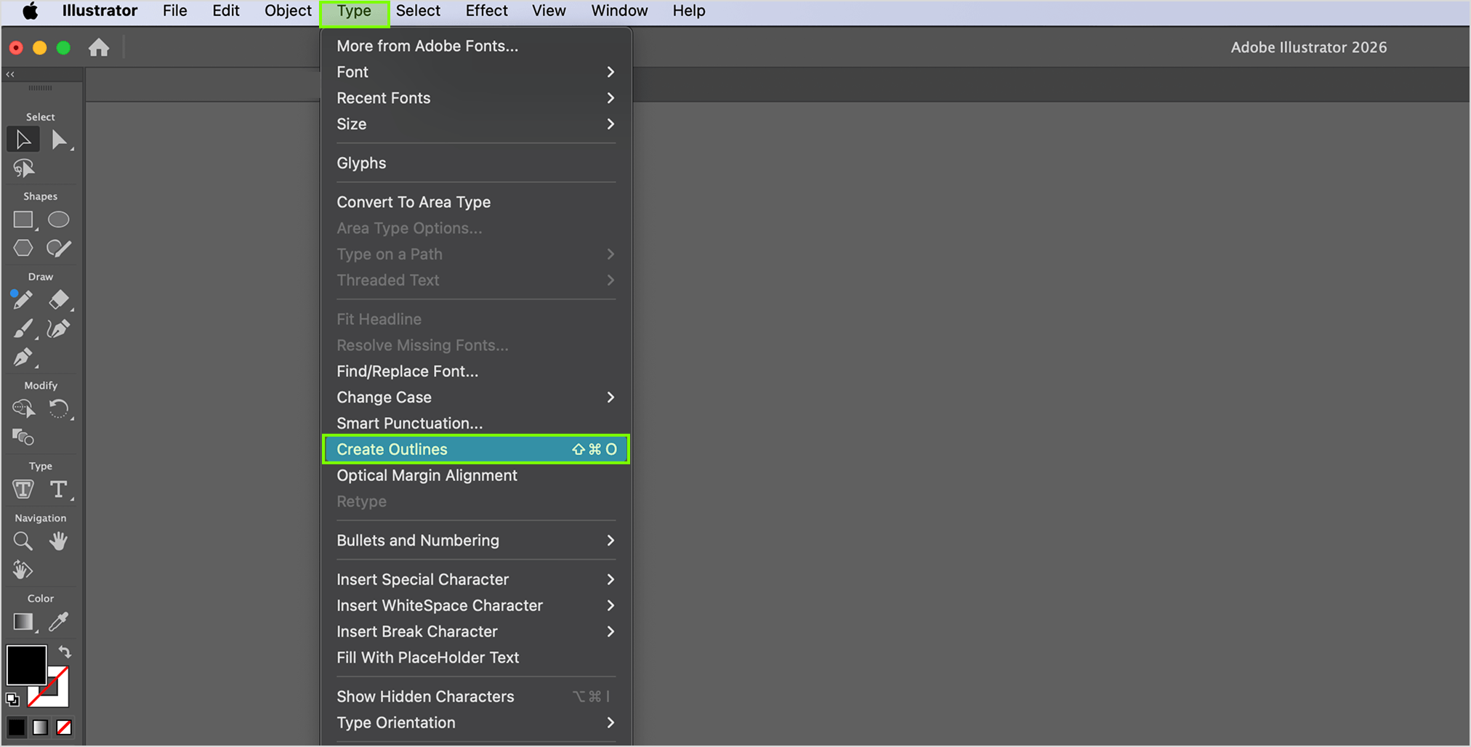Reset to default fill and stroke
The height and width of the screenshot is (747, 1471).
tap(12, 700)
